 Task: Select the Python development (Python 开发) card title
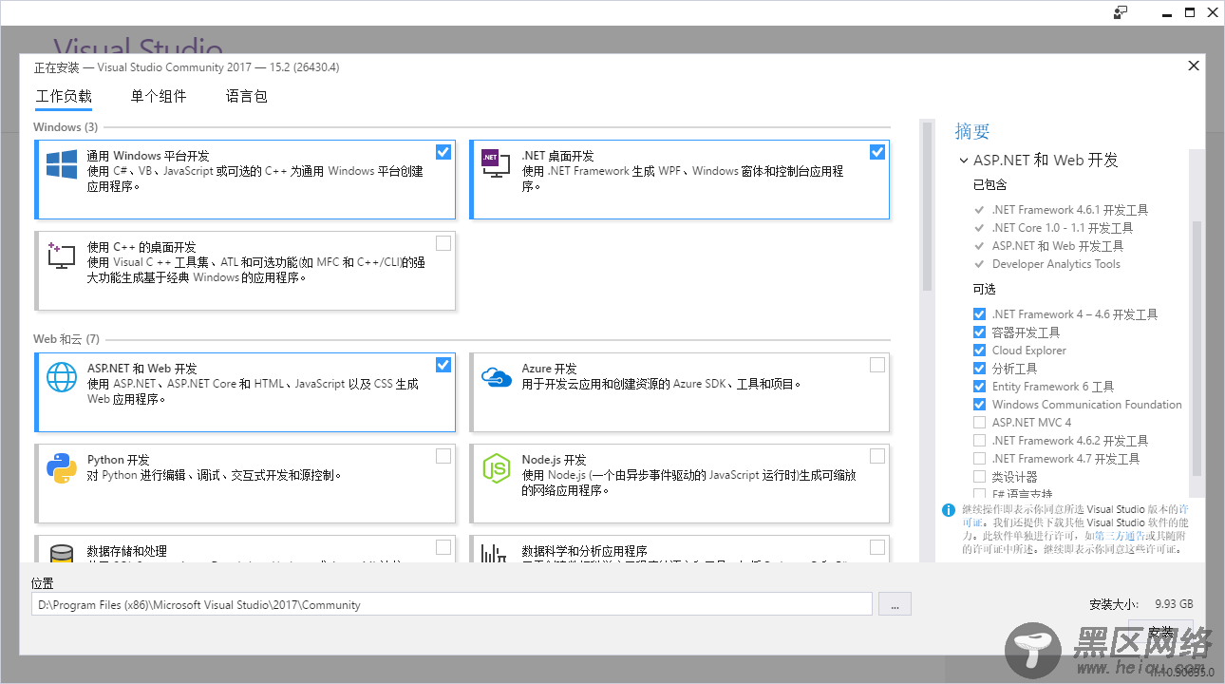(x=118, y=460)
